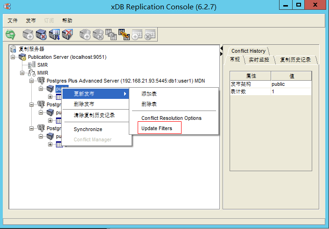Viewport: 329px width, 229px height.
Task: Click the SMR node icon
Action: [x=32, y=65]
